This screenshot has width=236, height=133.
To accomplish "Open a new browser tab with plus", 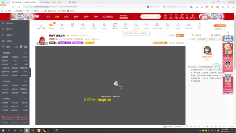I will coord(98,2).
